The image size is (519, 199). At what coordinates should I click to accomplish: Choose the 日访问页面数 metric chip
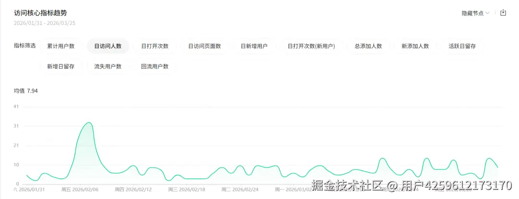coord(204,46)
